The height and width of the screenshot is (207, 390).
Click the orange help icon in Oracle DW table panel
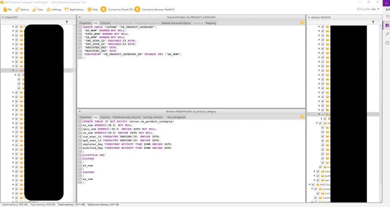pos(302,22)
